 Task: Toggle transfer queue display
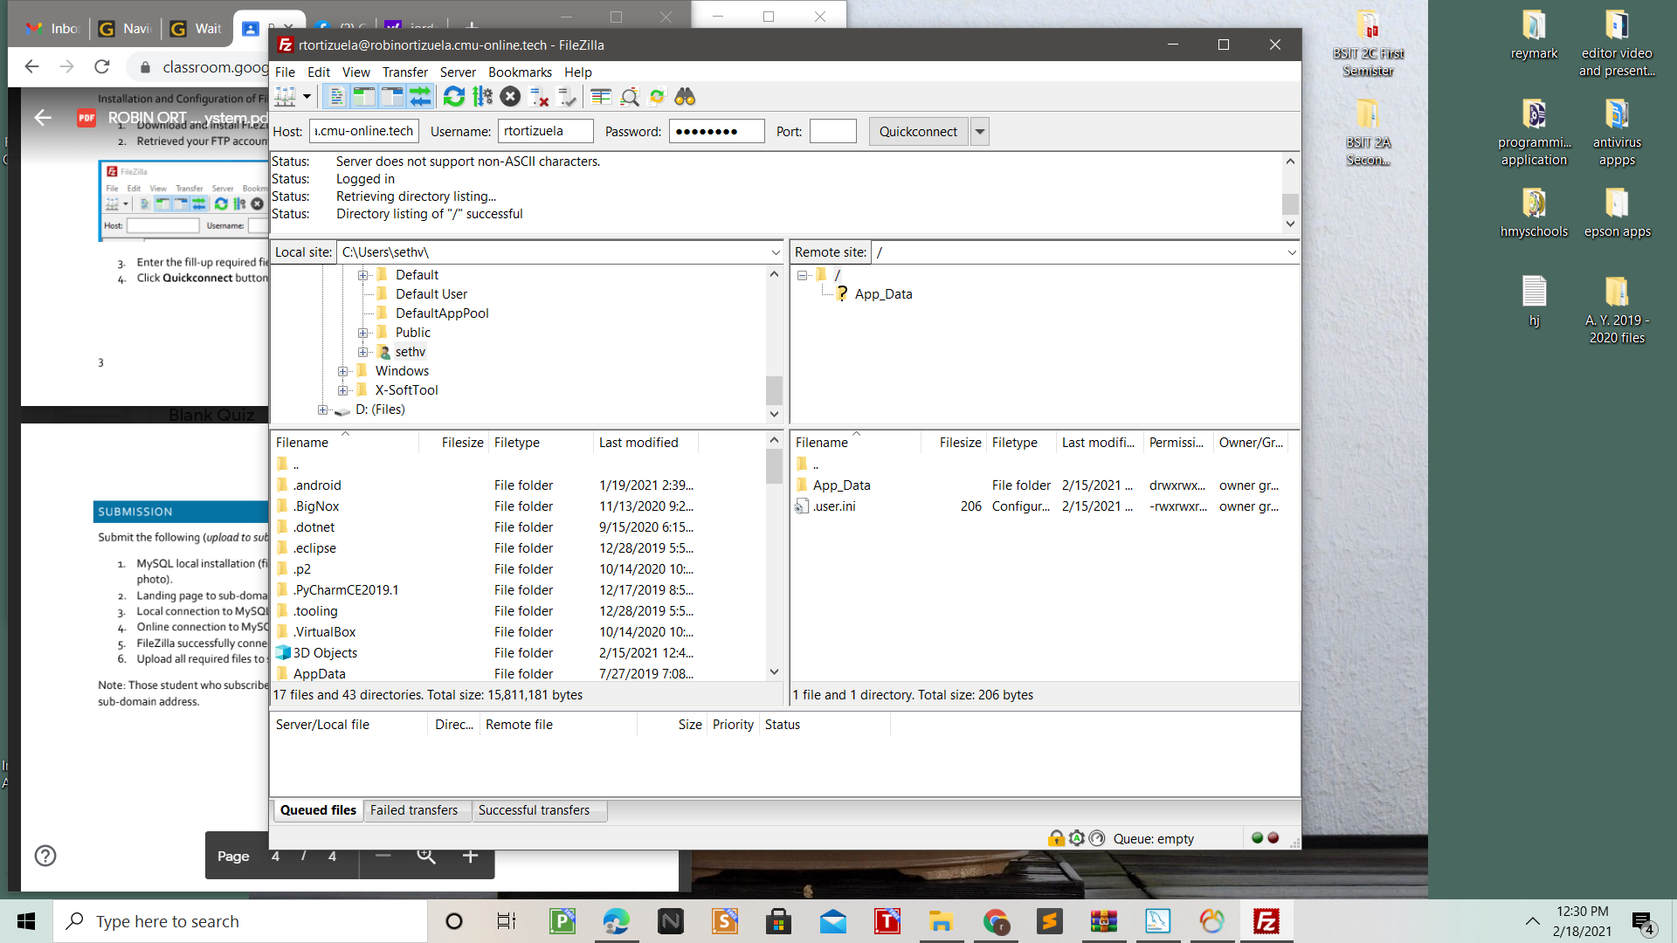click(421, 97)
